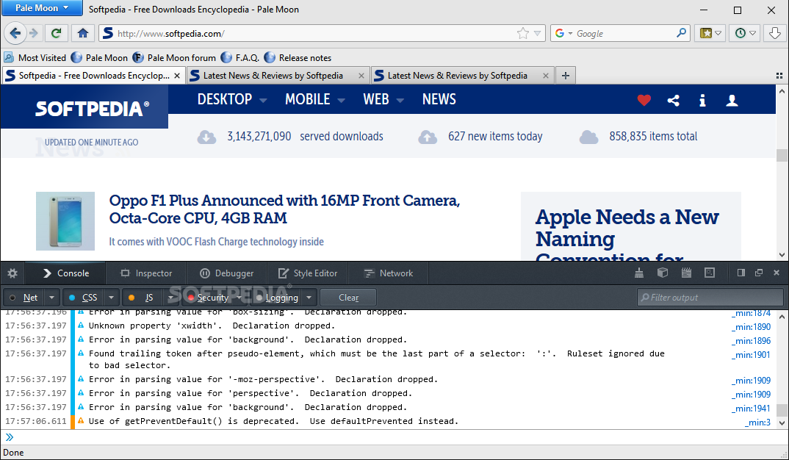Click the forward navigation arrow
This screenshot has width=789, height=460.
34,33
